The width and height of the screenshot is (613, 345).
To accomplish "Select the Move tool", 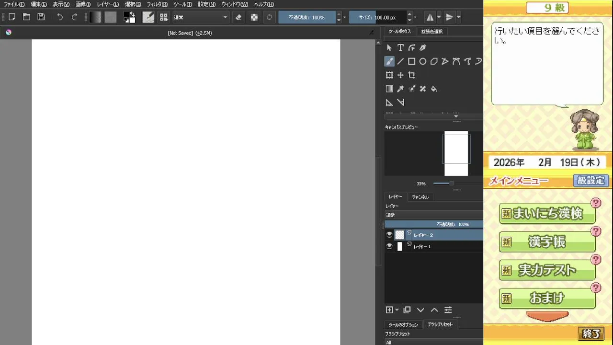I will 400,75.
